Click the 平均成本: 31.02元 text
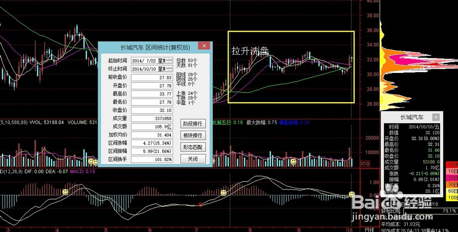 pyautogui.click(x=400, y=224)
